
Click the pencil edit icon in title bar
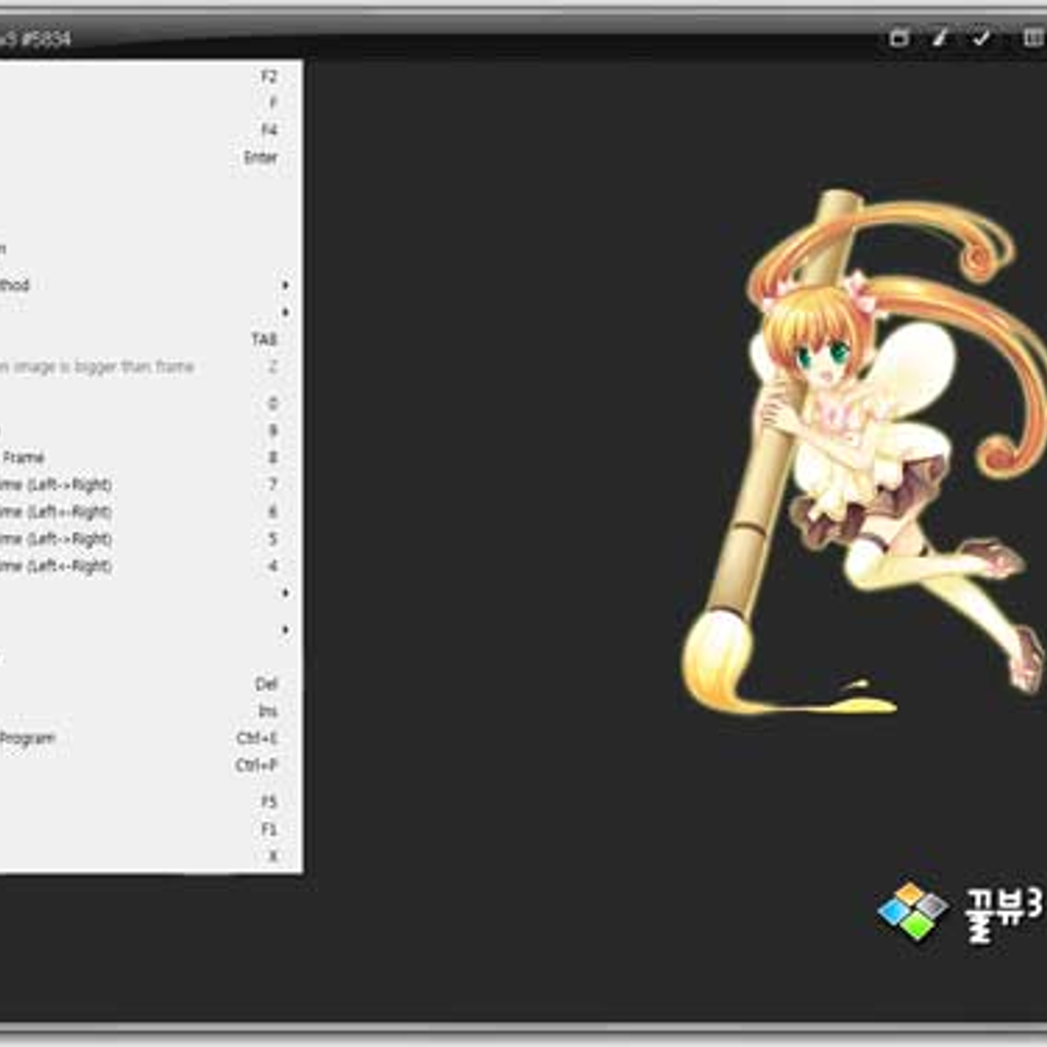[x=940, y=38]
